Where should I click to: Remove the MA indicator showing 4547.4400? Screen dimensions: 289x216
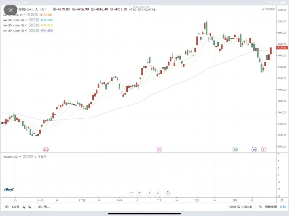(x=36, y=14)
